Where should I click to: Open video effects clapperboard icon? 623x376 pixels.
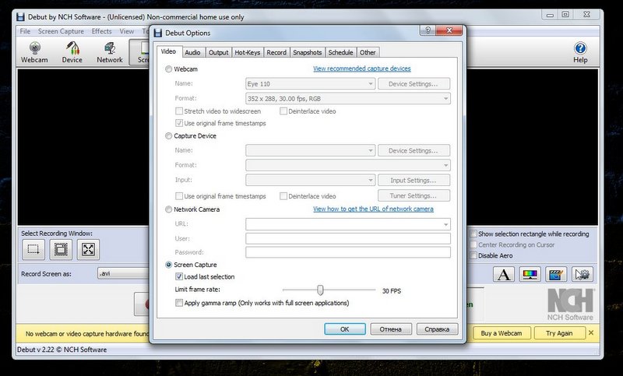coord(556,274)
